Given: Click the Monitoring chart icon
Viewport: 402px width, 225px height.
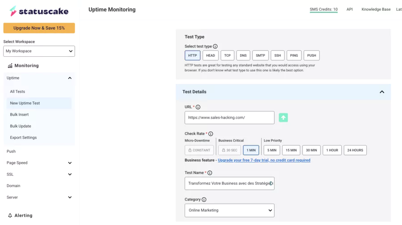Looking at the screenshot, I should [x=10, y=66].
